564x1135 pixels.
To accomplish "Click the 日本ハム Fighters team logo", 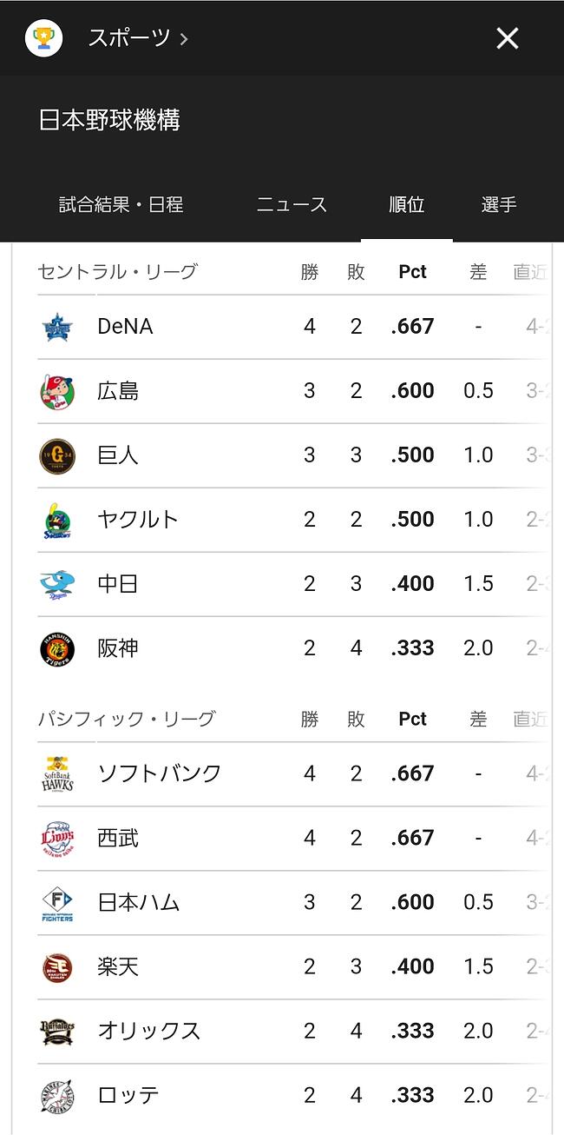I will [56, 902].
